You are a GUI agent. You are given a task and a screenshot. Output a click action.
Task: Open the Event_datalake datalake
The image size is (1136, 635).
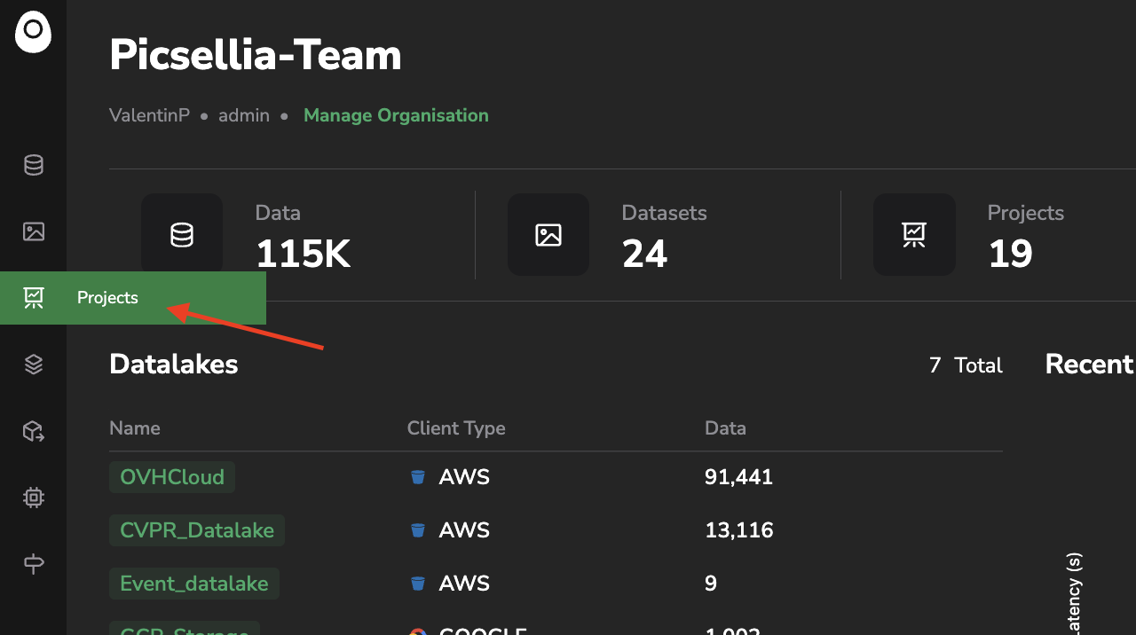(194, 584)
